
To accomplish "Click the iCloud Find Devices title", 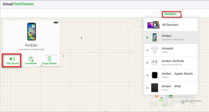I will pyautogui.click(x=18, y=4).
